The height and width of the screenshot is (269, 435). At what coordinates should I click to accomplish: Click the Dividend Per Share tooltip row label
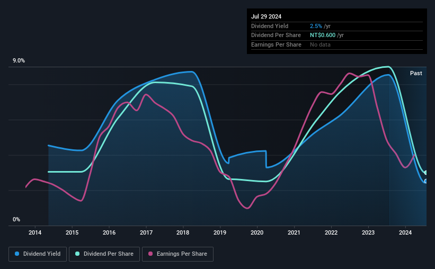276,35
